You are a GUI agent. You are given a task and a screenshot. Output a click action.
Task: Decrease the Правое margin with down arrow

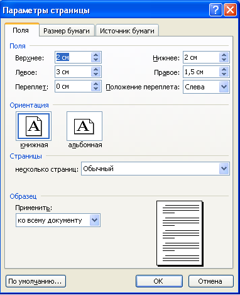click(224, 74)
